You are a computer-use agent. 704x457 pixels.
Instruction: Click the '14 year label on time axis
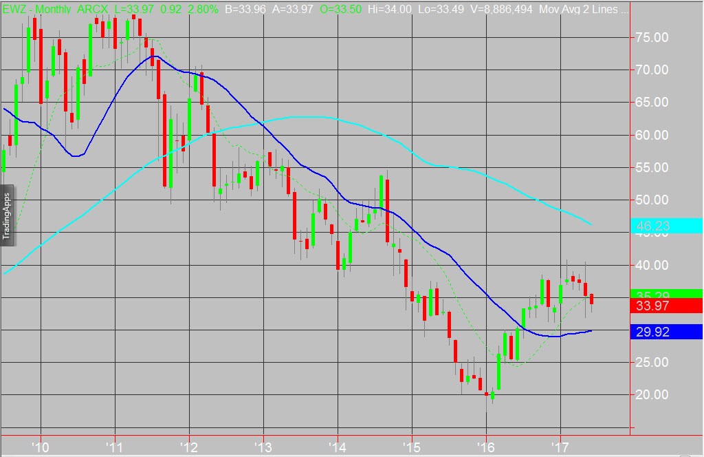click(337, 447)
